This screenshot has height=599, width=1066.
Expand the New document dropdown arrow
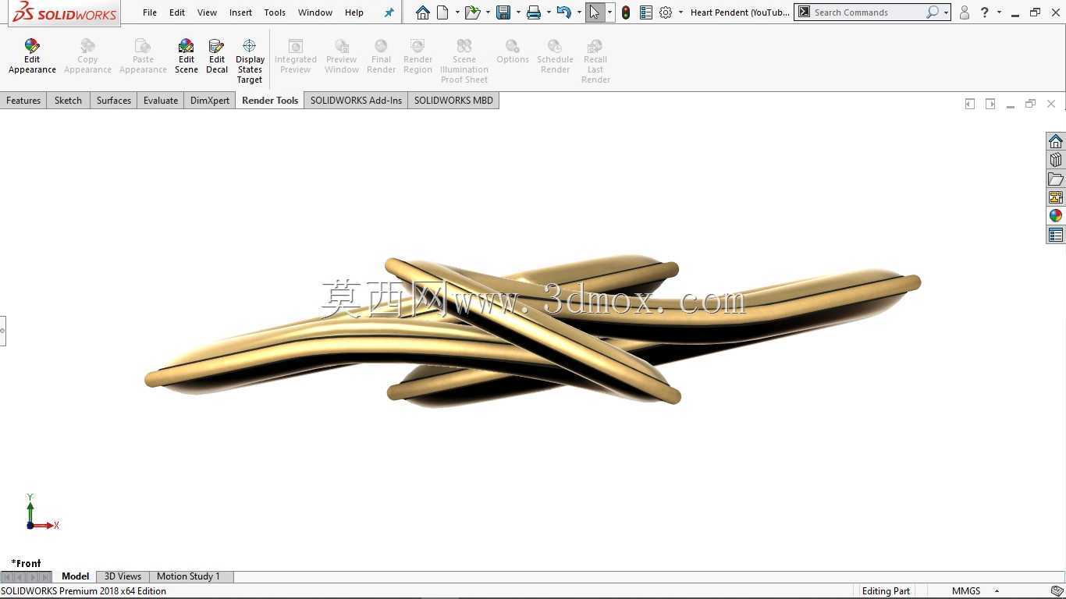pyautogui.click(x=457, y=12)
